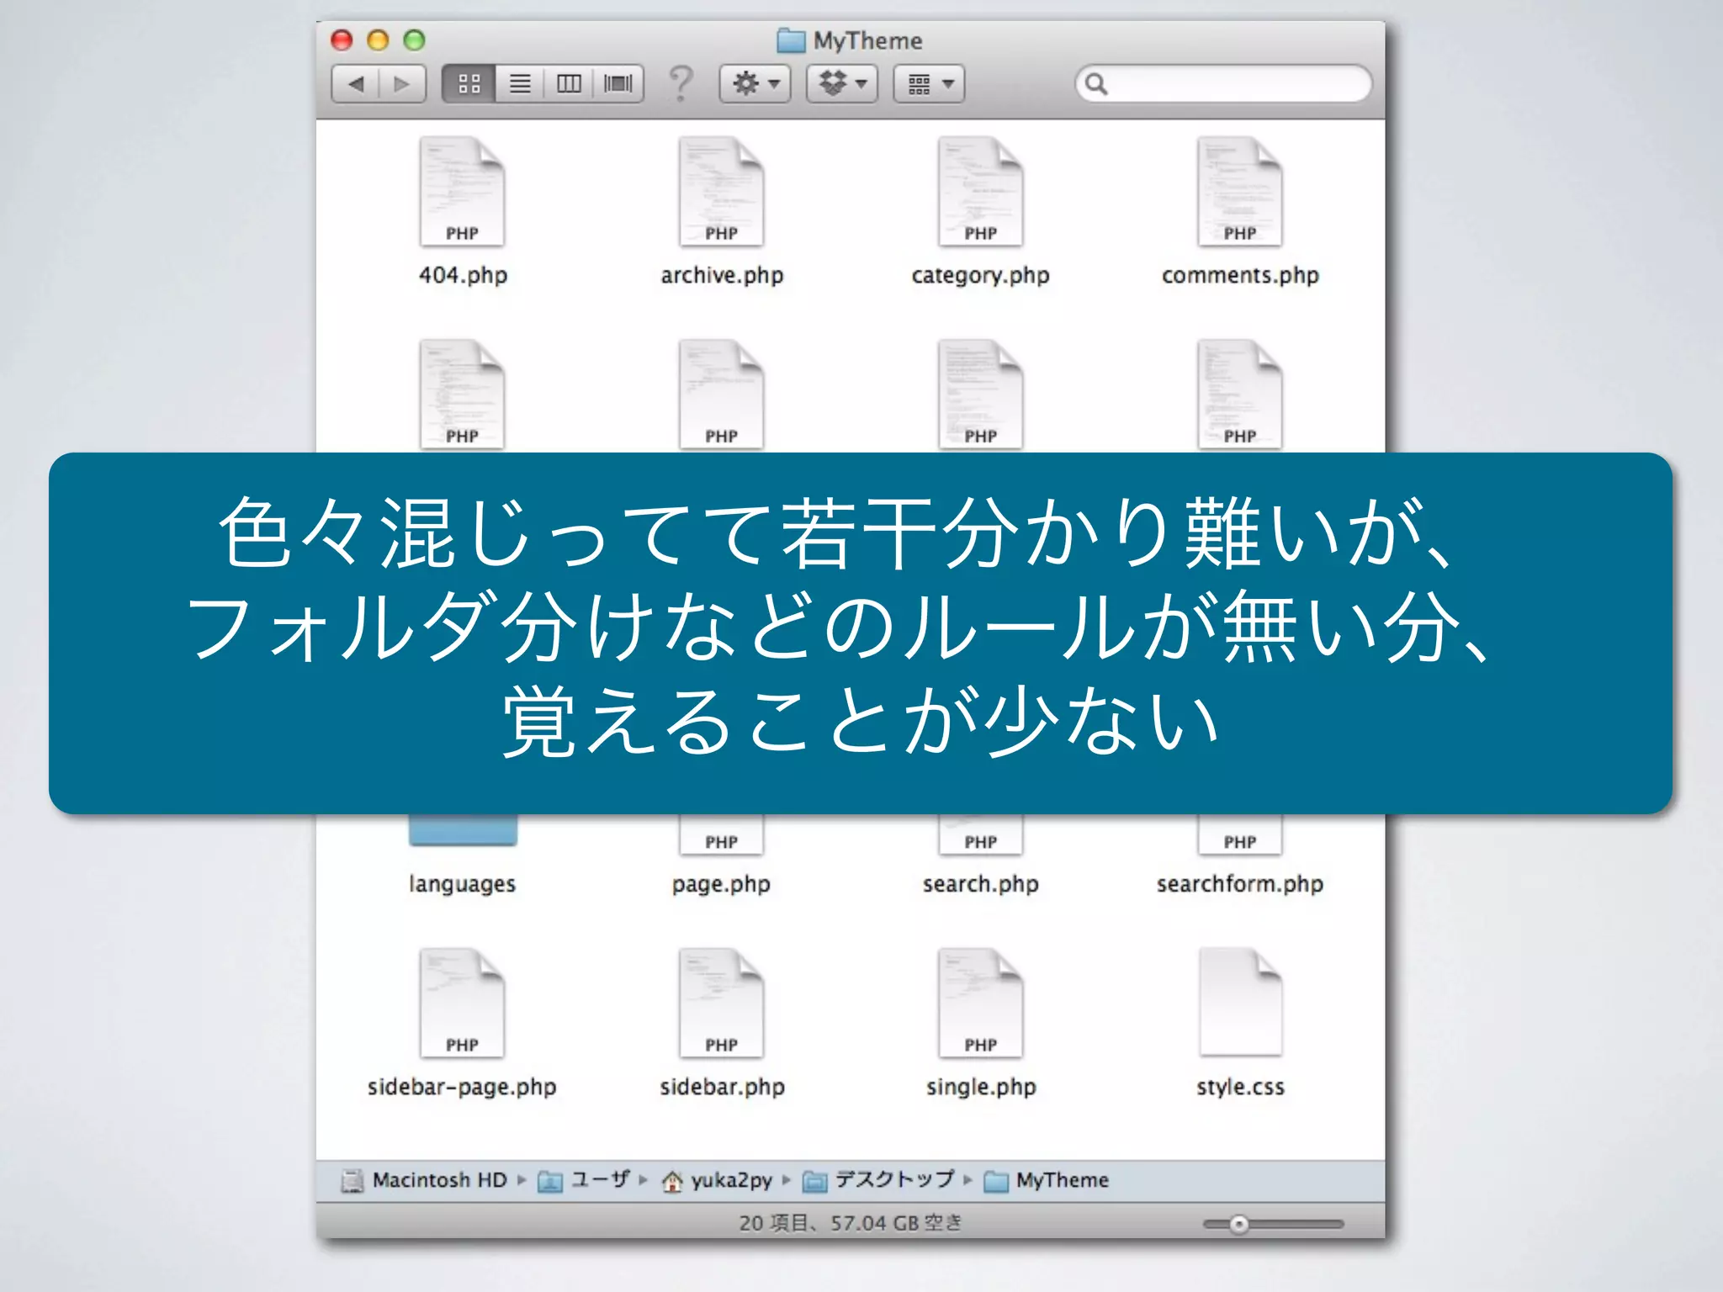Open the Dropbox toolbar dropdown

(842, 83)
